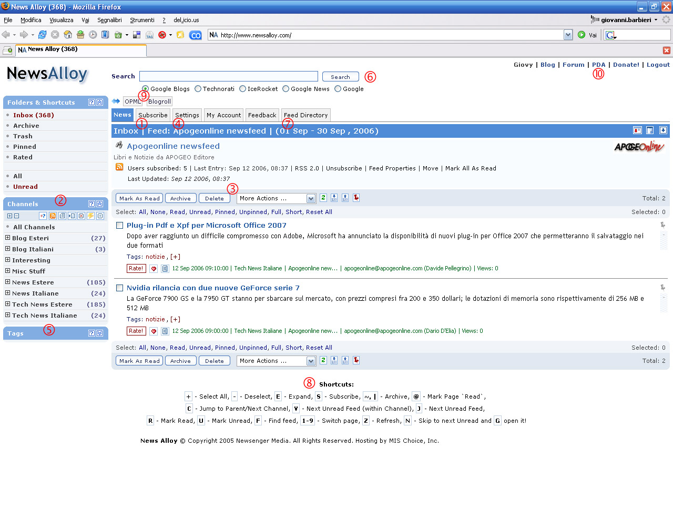This screenshot has width=673, height=508.
Task: Open the Segnalibri menu
Action: 109,20
